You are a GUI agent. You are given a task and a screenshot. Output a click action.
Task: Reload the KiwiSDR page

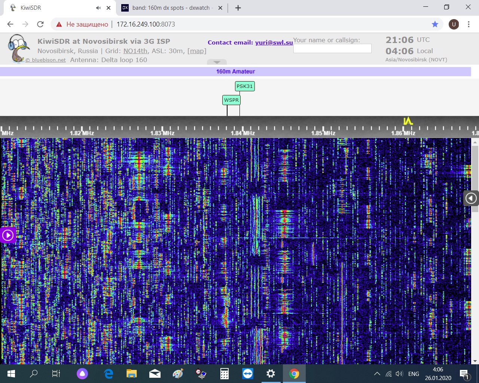click(40, 24)
